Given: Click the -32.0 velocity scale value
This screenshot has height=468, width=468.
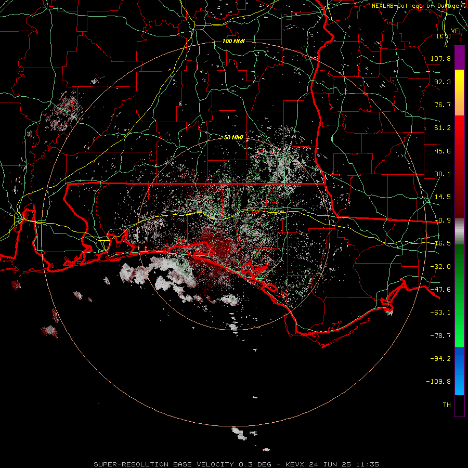Looking at the screenshot, I should [440, 267].
